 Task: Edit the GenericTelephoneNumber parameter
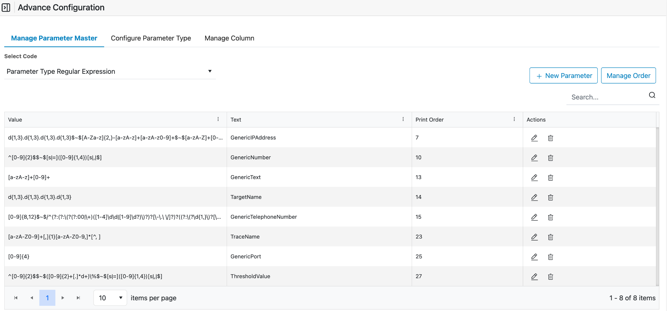click(x=534, y=217)
